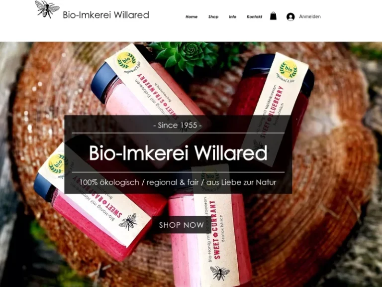Click the Anmelden login link
The width and height of the screenshot is (382, 287).
pyautogui.click(x=310, y=16)
